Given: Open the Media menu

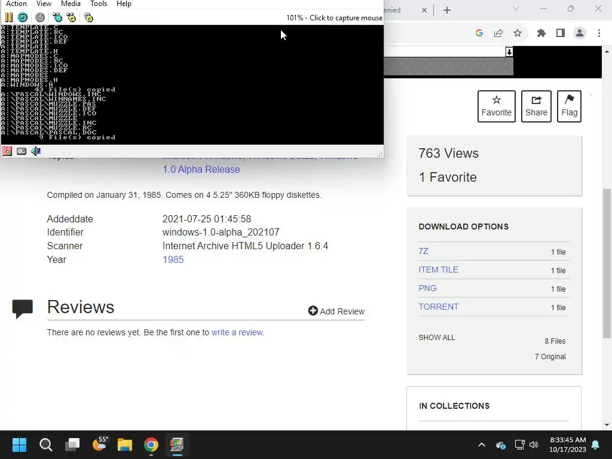Looking at the screenshot, I should 71,4.
